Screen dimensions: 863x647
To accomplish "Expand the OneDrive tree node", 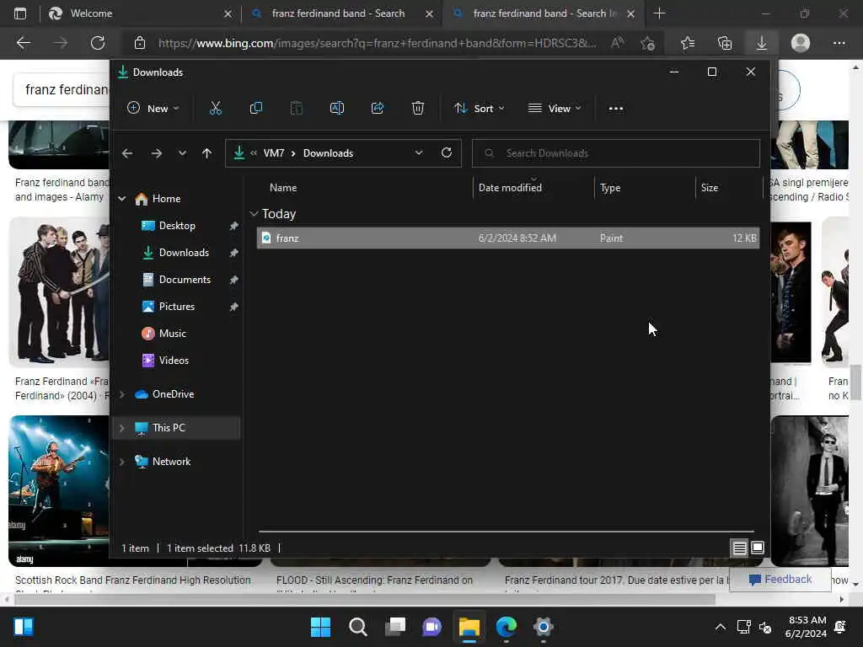I will coord(122,394).
